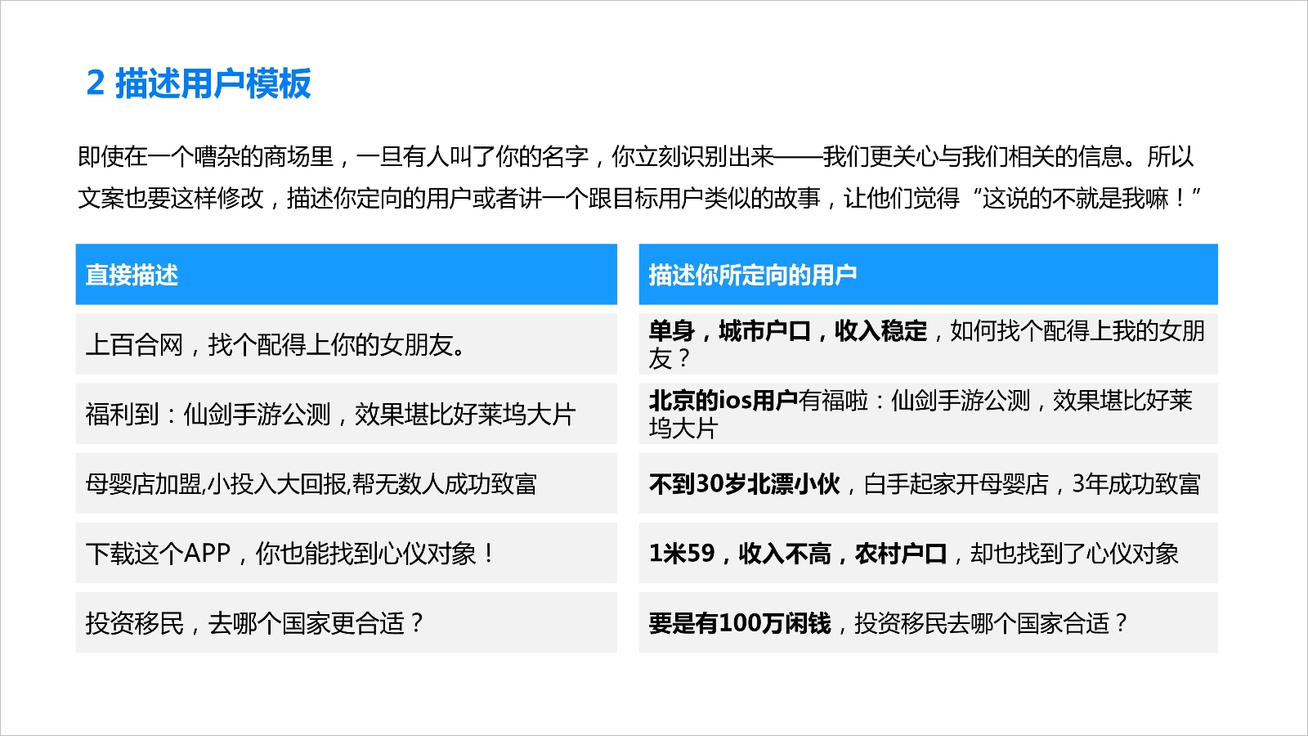Click the cell '福利到：仙剑手游公测'

[x=347, y=414]
